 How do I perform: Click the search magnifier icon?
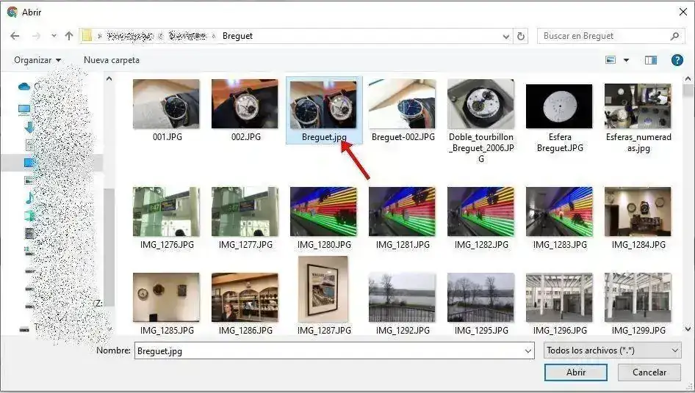click(674, 36)
